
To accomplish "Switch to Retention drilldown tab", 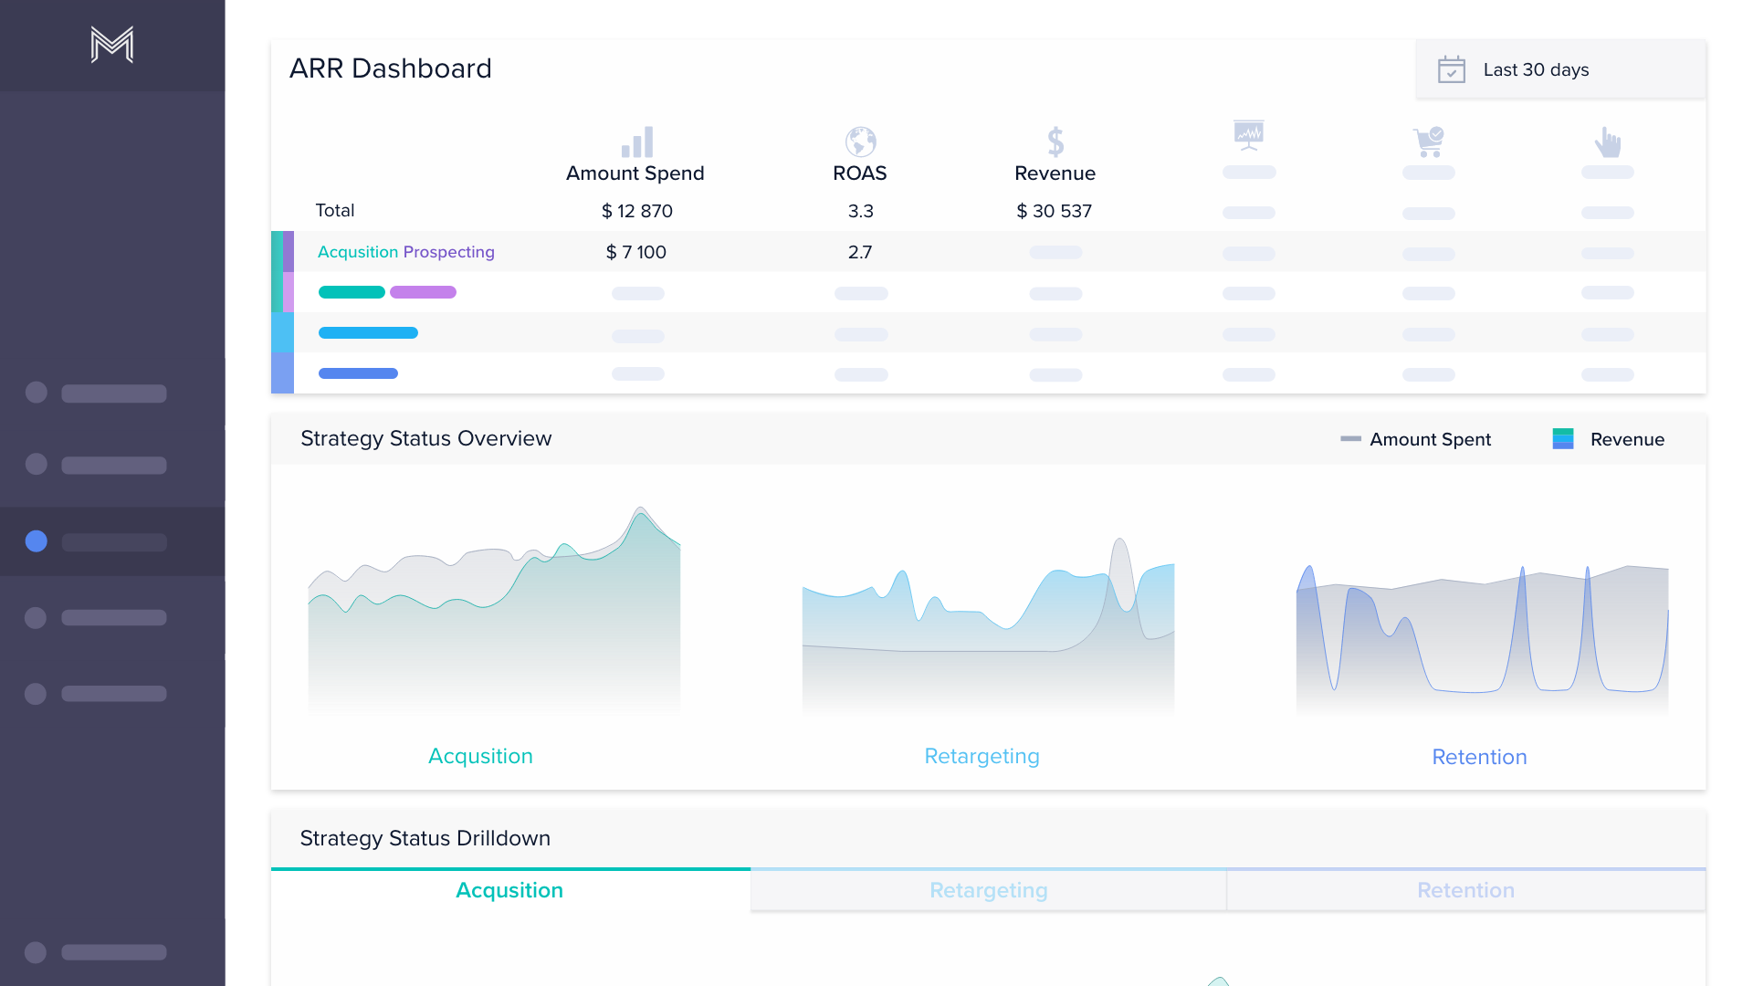I will (x=1465, y=890).
